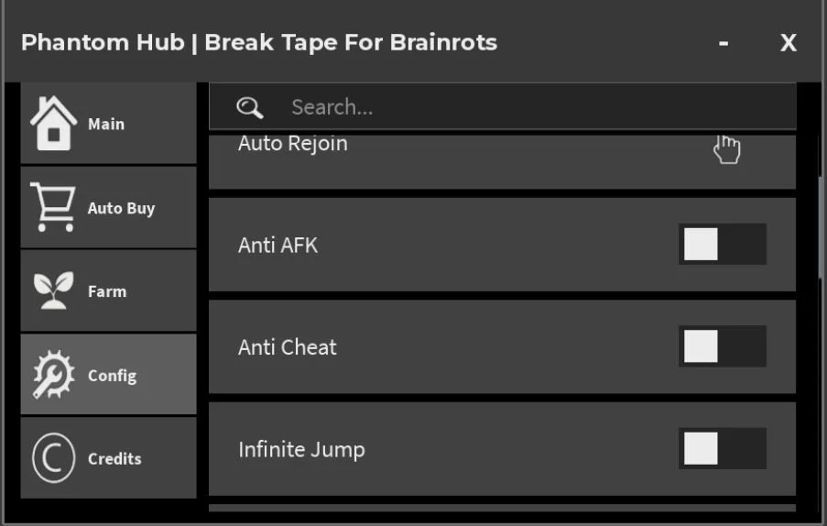827x526 pixels.
Task: Click the magnifying glass search icon
Action: point(249,107)
